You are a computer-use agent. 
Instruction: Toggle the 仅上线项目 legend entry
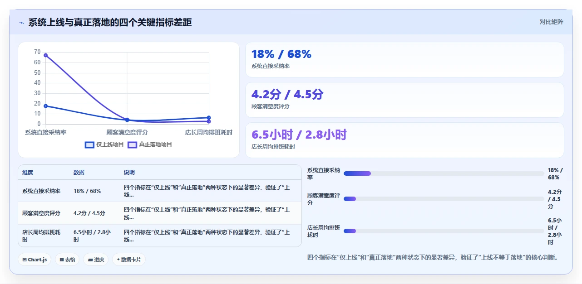tap(104, 144)
